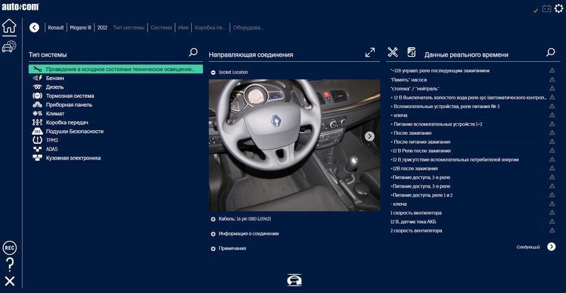
Task: Select Бензин system type
Action: (116, 78)
